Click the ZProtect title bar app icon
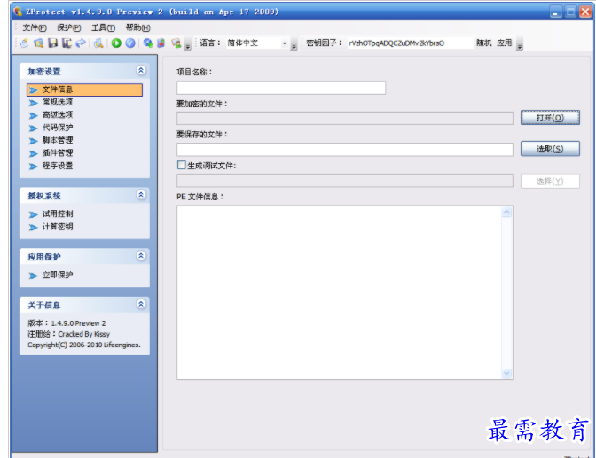The height and width of the screenshot is (458, 596). pyautogui.click(x=18, y=12)
